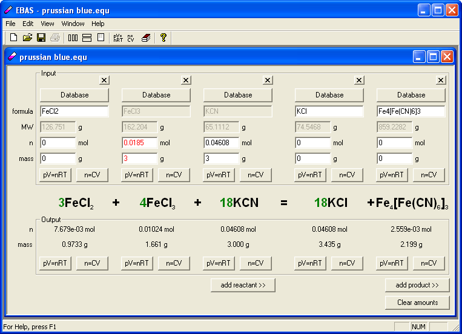Click the 18KCN term in the equation

click(239, 203)
